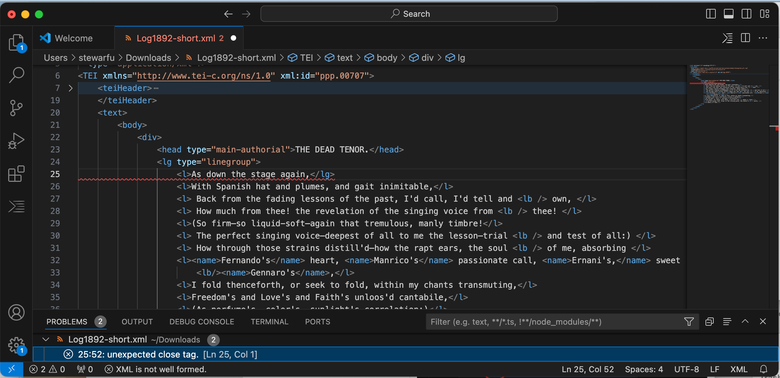This screenshot has width=780, height=378.
Task: Switch to the Welcome tab
Action: coord(73,38)
